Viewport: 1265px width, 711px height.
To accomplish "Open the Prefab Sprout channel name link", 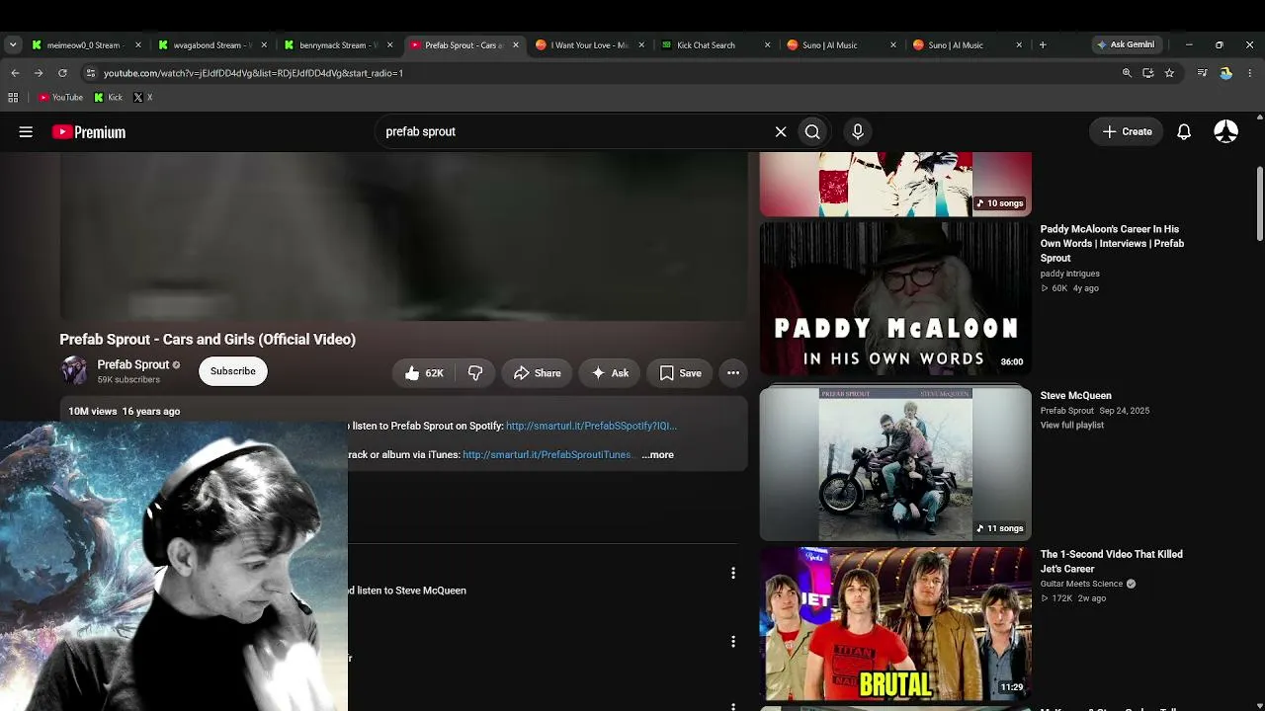I will coord(133,364).
